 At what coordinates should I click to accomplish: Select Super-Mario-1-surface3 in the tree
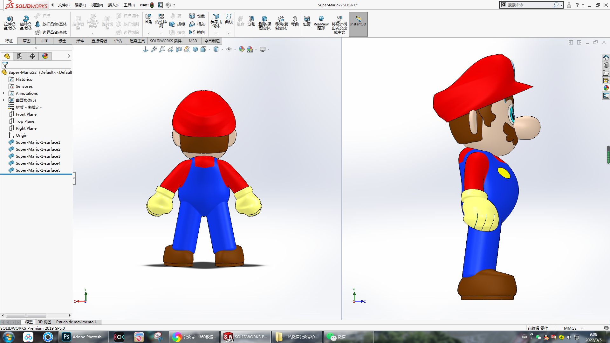(x=38, y=156)
